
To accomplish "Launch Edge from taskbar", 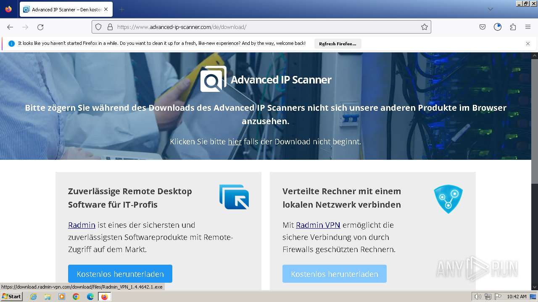I will pyautogui.click(x=90, y=297).
